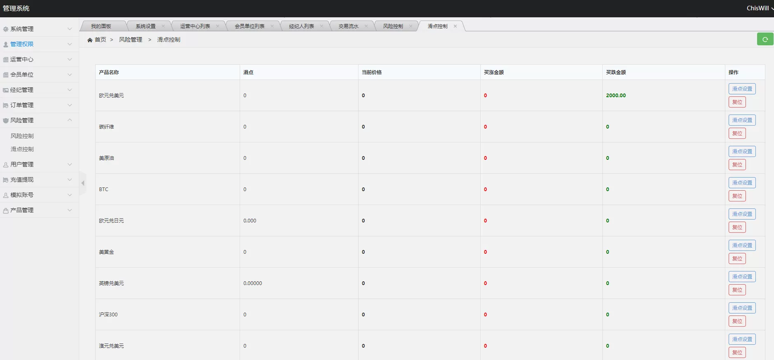
Task: Collapse the sidebar with the arrow handle
Action: 83,183
